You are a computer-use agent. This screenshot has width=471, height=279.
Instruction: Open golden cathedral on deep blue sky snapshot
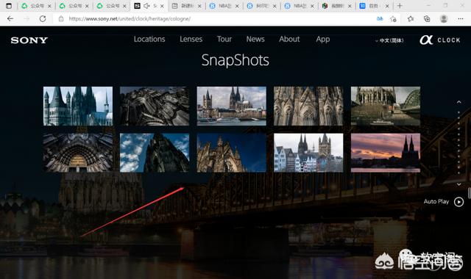[x=232, y=153]
